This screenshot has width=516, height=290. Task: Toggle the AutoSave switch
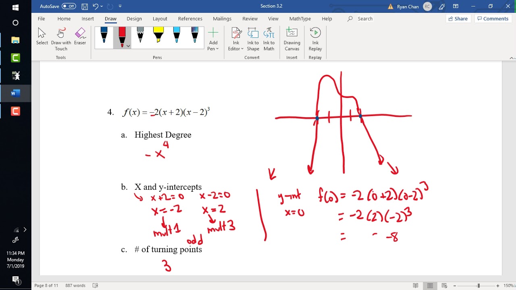coord(69,6)
